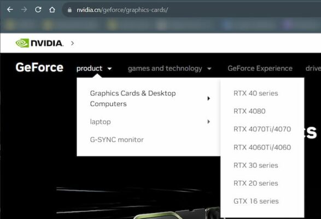Select the laptop menu entry
Viewport: 321px width, 219px height.
click(x=100, y=122)
